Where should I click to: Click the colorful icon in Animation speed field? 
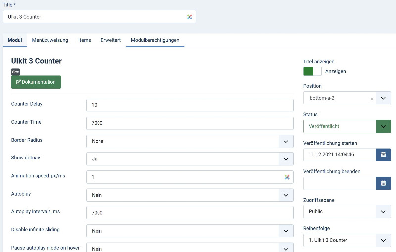point(287,177)
